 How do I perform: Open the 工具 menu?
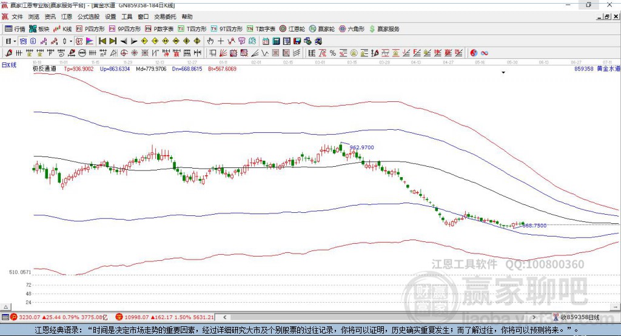(127, 16)
